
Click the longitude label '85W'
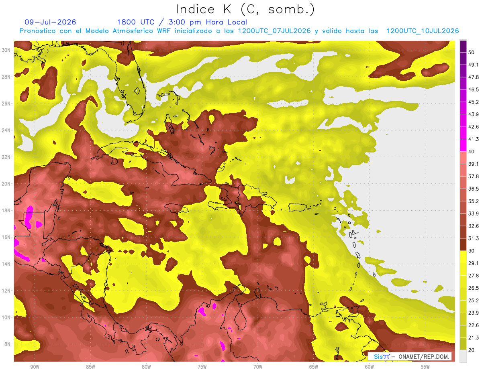[x=90, y=367]
